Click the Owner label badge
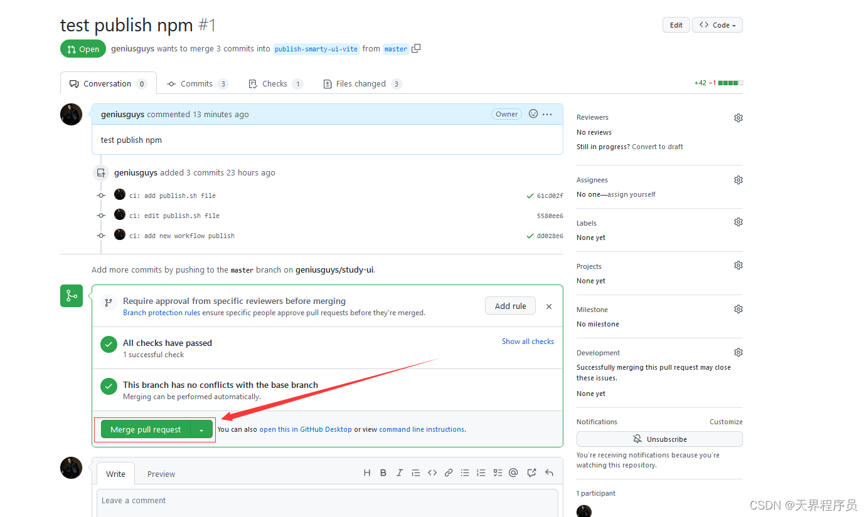Viewport: 867px width, 517px height. pos(507,114)
